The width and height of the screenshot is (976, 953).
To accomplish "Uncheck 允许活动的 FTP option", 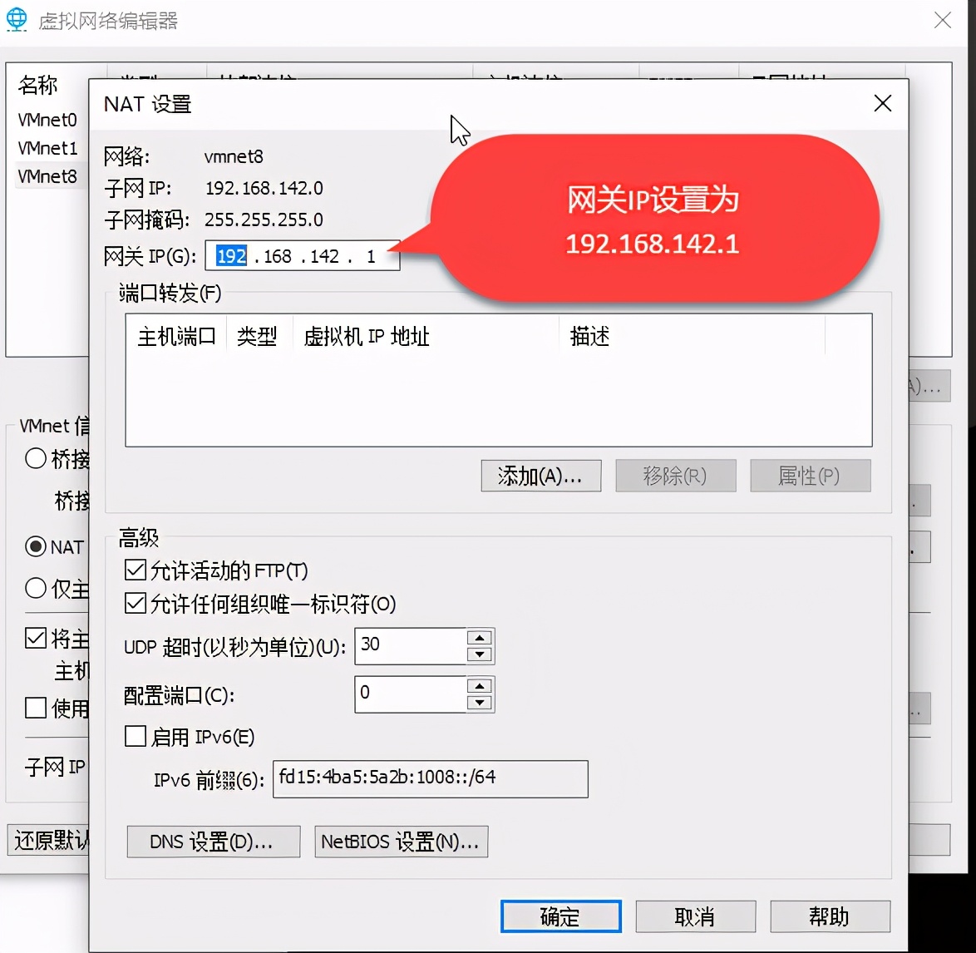I will [x=135, y=570].
